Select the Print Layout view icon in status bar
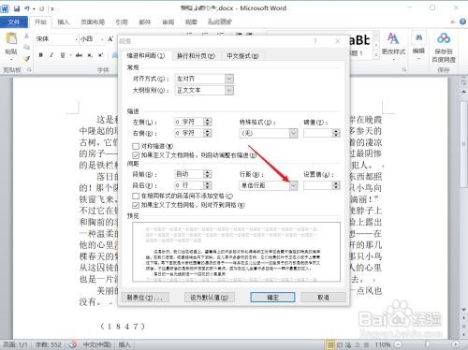Image resolution: width=468 pixels, height=350 pixels. (x=330, y=344)
